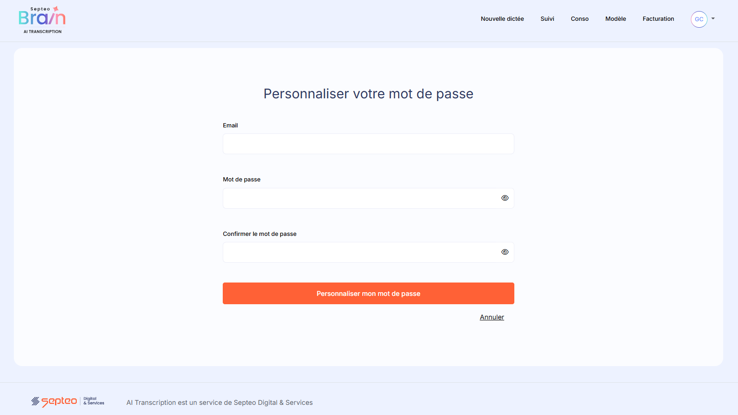Image resolution: width=738 pixels, height=415 pixels.
Task: Select the Confirmer le mot de passe field
Action: pos(360,253)
